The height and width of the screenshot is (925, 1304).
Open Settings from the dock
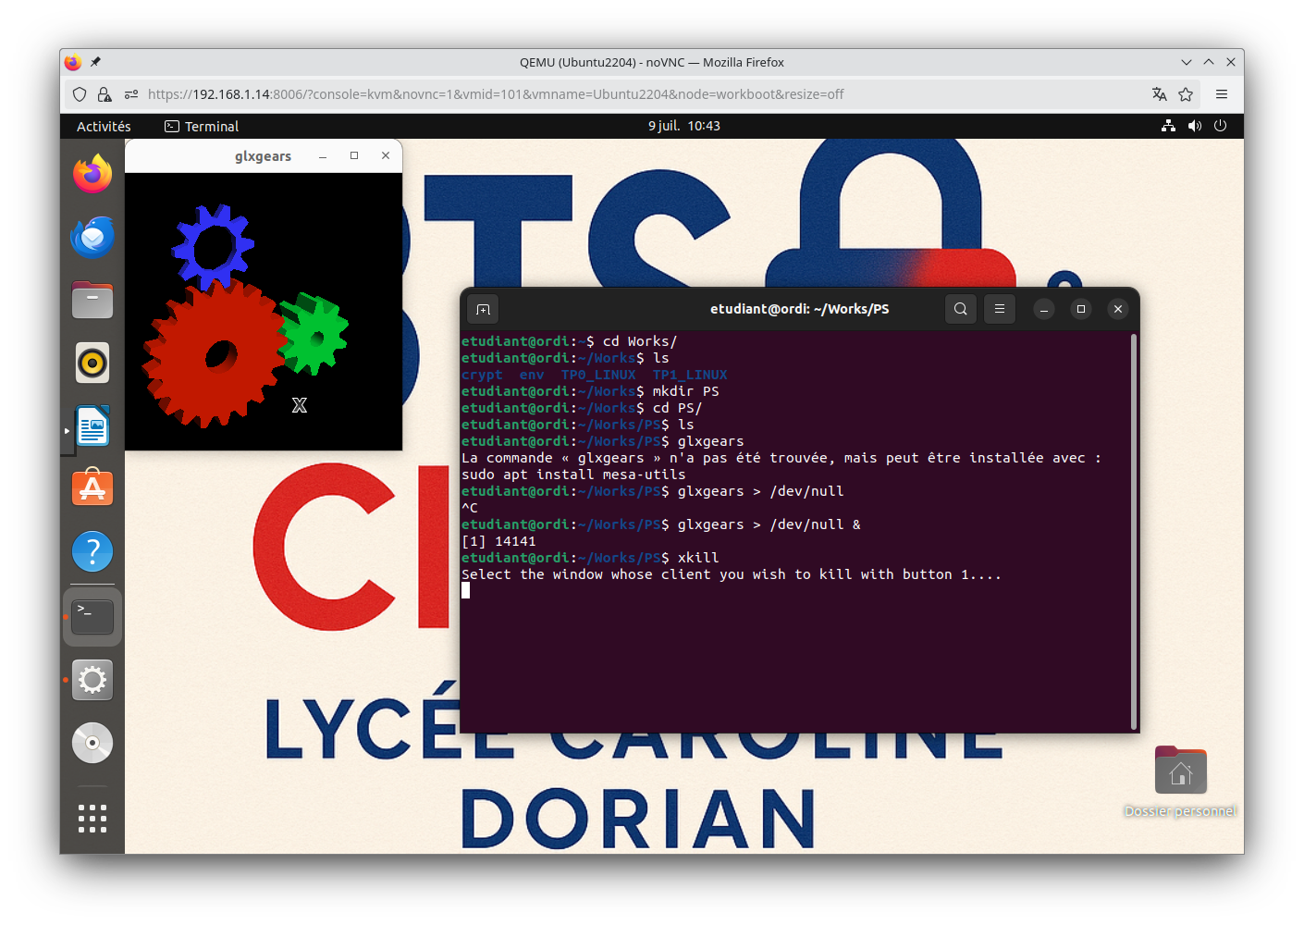(92, 680)
